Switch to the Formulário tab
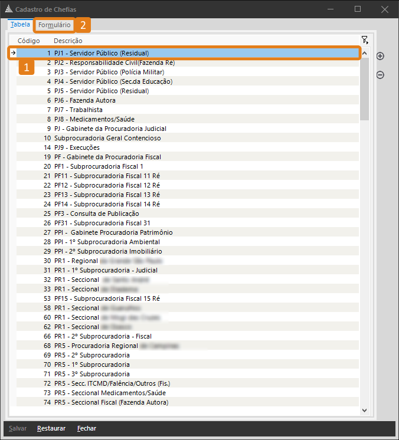 coord(54,25)
